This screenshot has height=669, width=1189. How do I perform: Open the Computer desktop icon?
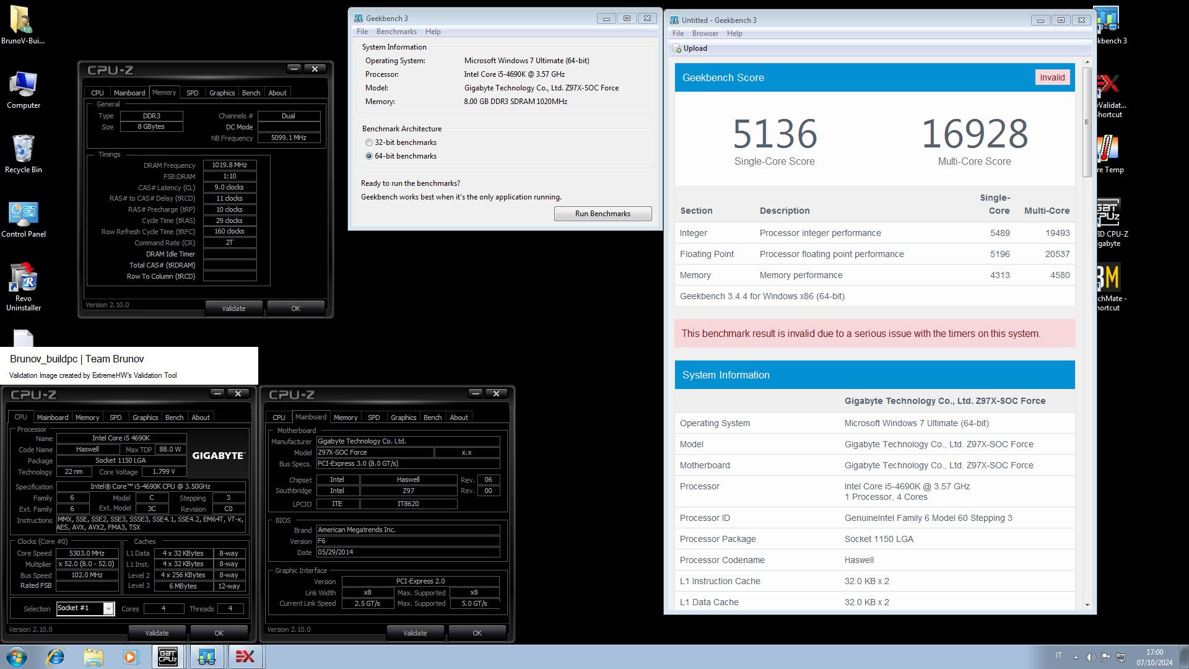pos(24,90)
